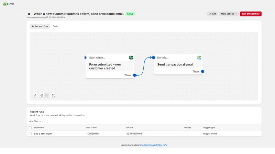
Task: Click the Flow app logo icon
Action: click(5, 4)
